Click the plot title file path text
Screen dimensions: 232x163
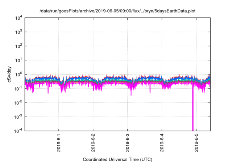pos(117,11)
